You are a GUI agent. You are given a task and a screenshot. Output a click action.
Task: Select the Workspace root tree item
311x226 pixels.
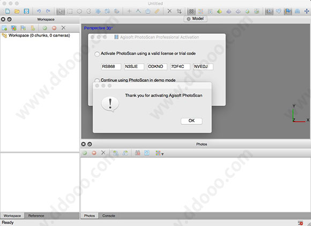[36, 35]
